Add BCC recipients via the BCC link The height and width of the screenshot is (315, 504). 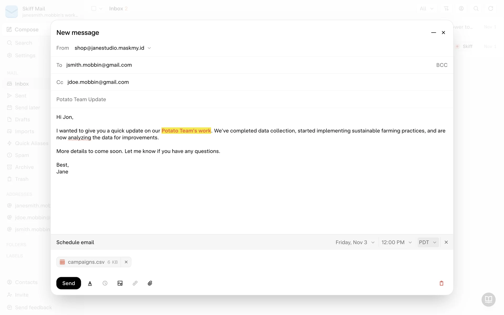pyautogui.click(x=442, y=65)
